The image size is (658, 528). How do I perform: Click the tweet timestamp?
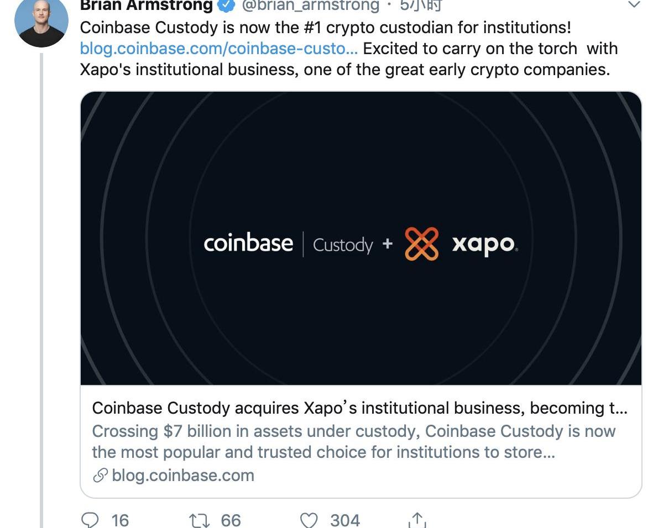pos(420,5)
